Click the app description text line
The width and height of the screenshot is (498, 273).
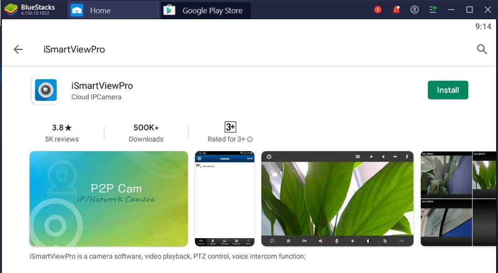click(x=168, y=256)
